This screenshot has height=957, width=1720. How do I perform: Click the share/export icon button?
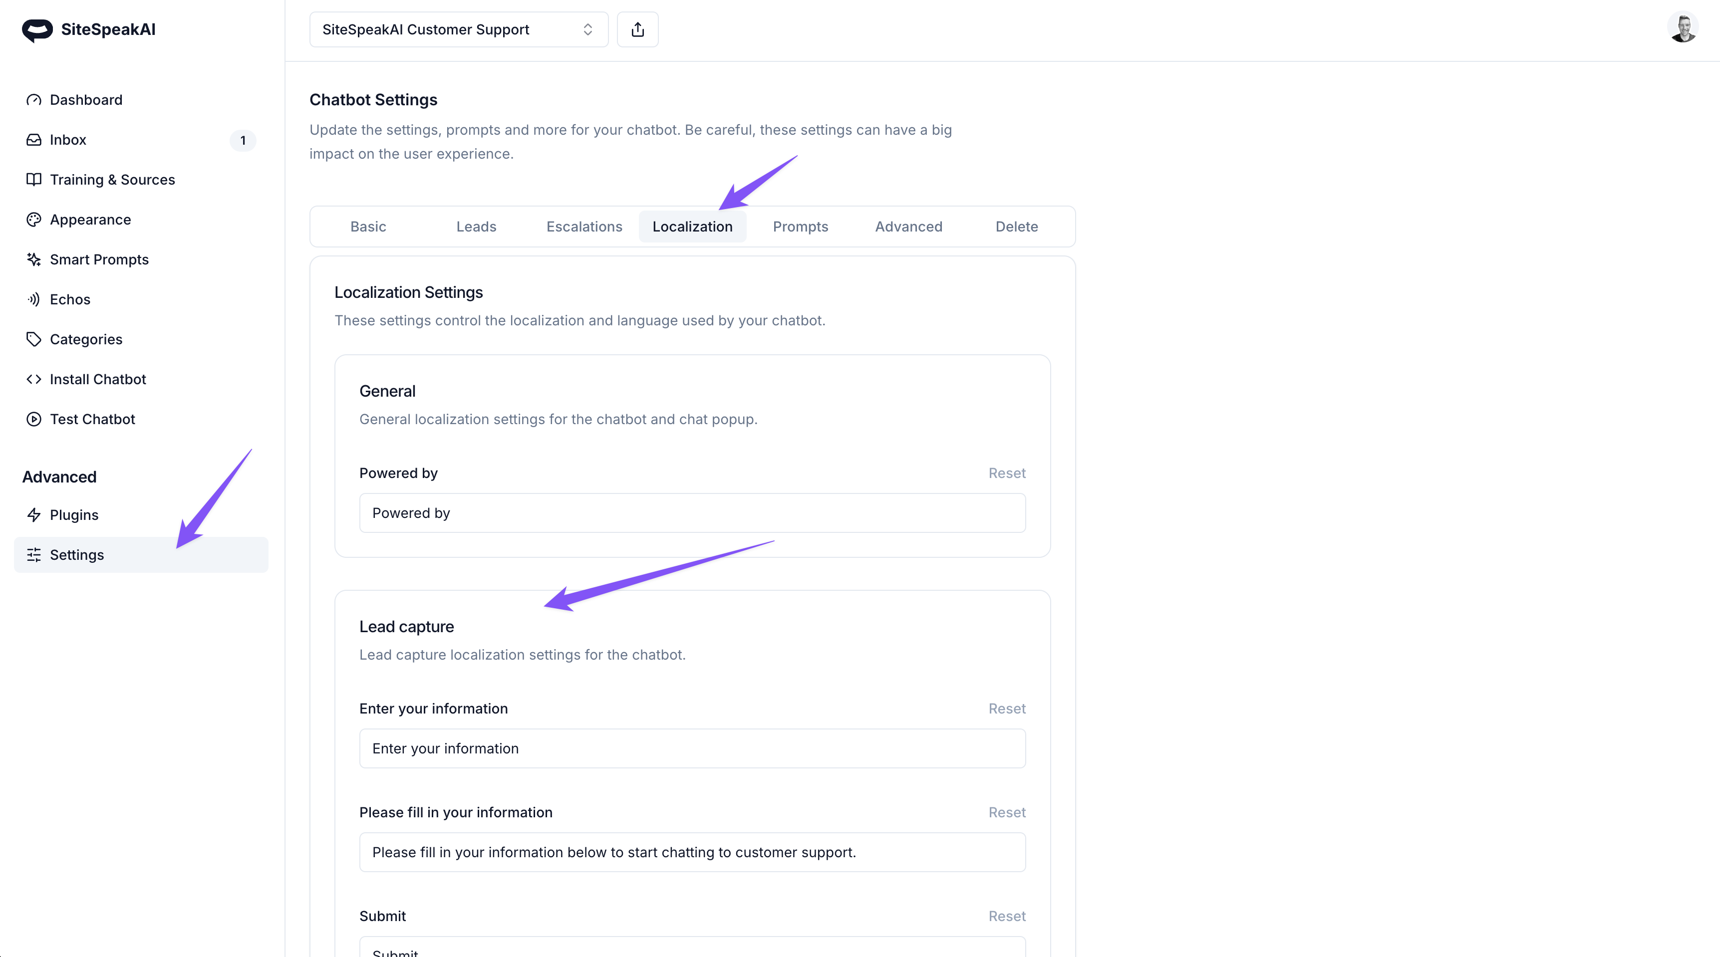(637, 29)
